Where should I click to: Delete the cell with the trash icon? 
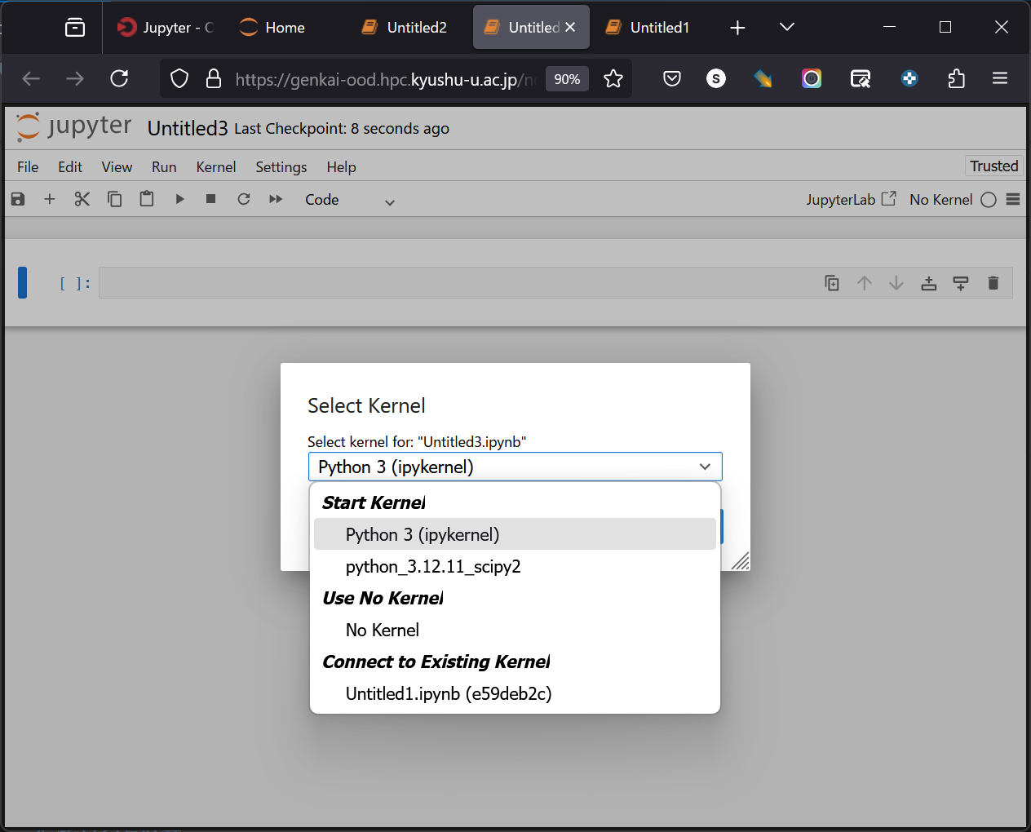(x=993, y=283)
